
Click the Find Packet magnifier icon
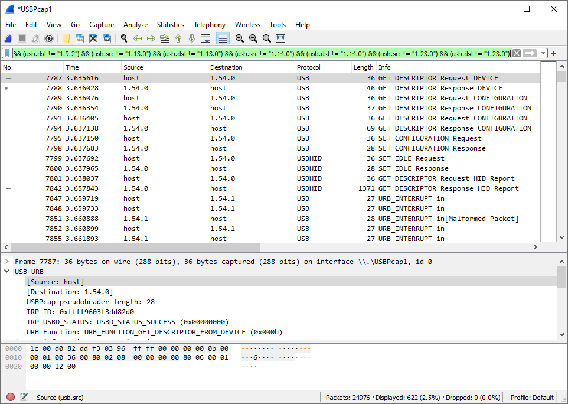(x=124, y=38)
